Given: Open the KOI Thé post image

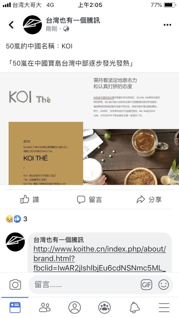Looking at the screenshot, I should point(89,129).
